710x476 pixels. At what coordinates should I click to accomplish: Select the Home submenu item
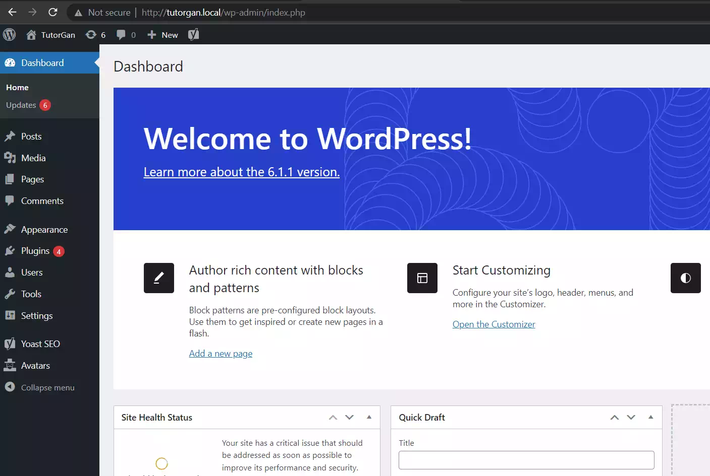(x=17, y=88)
